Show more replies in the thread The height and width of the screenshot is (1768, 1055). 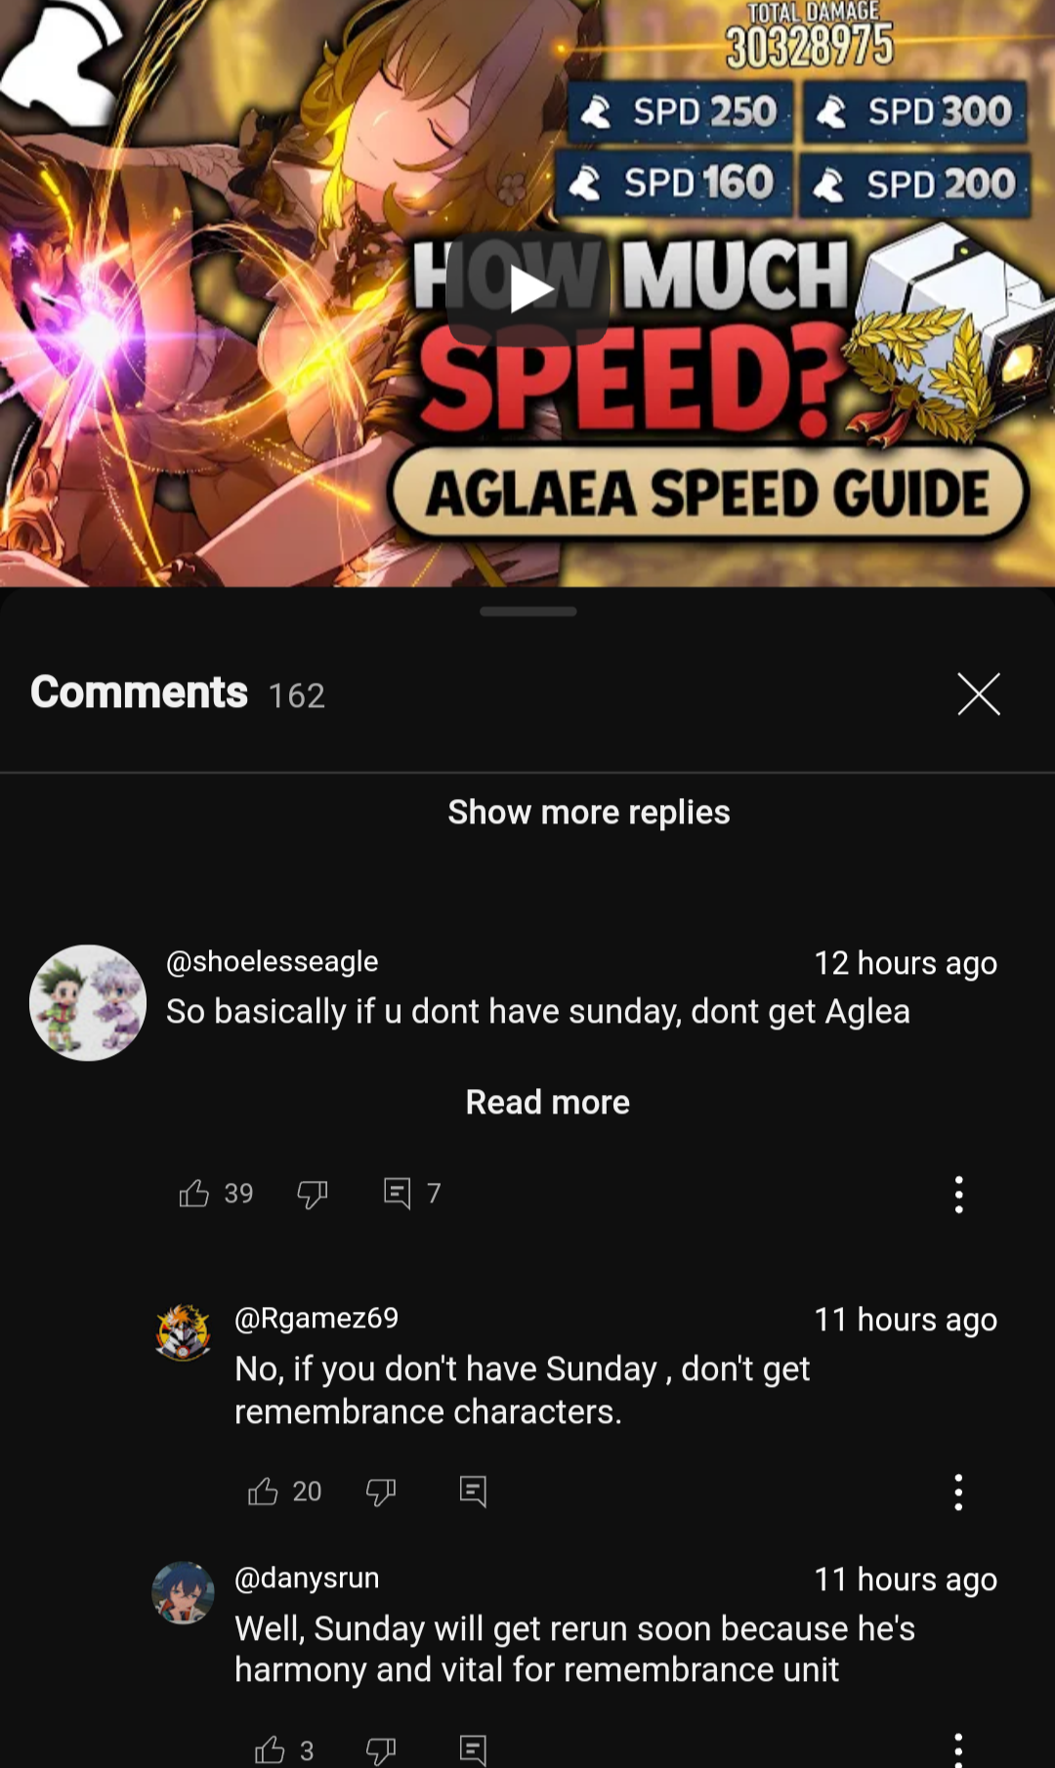(x=589, y=812)
